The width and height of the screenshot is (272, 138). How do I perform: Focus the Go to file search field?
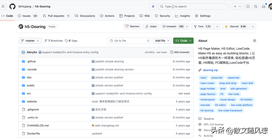[129, 41]
